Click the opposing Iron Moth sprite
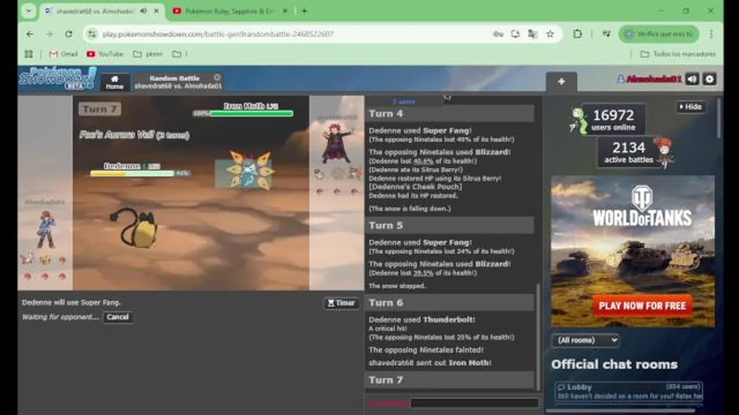Image resolution: width=739 pixels, height=415 pixels. pyautogui.click(x=249, y=171)
